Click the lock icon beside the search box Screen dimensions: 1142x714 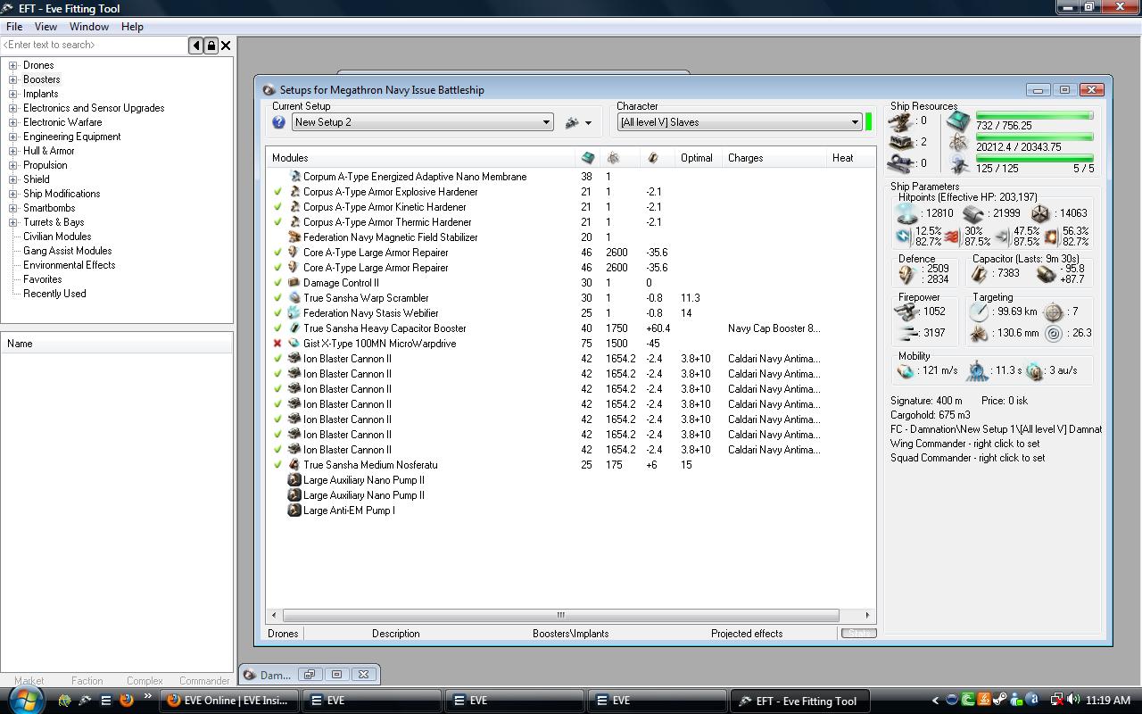pos(211,46)
